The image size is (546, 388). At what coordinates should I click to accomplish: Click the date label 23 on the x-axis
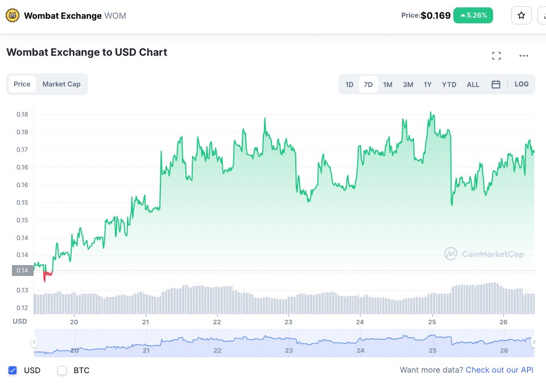pos(288,322)
